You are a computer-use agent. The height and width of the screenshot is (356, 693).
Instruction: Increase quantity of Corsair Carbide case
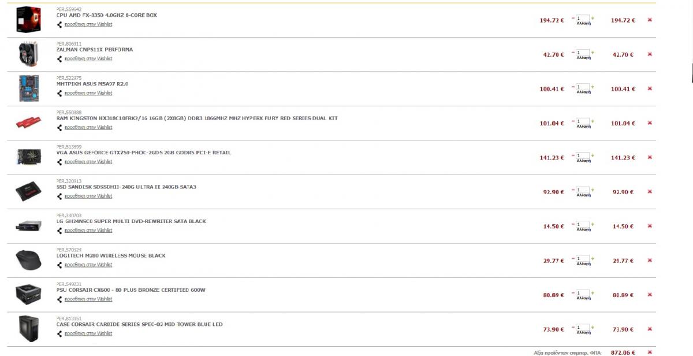coord(593,327)
